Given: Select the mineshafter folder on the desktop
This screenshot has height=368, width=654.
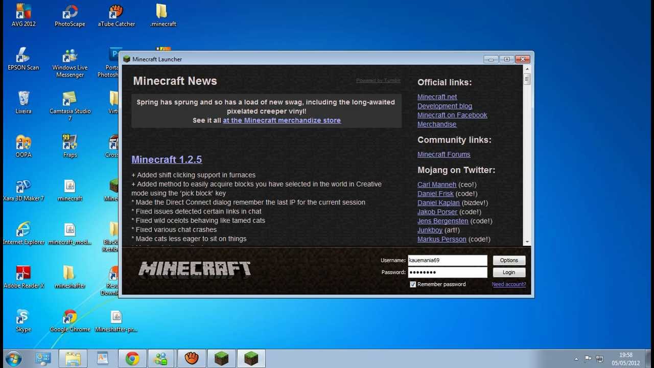Looking at the screenshot, I should (x=70, y=277).
